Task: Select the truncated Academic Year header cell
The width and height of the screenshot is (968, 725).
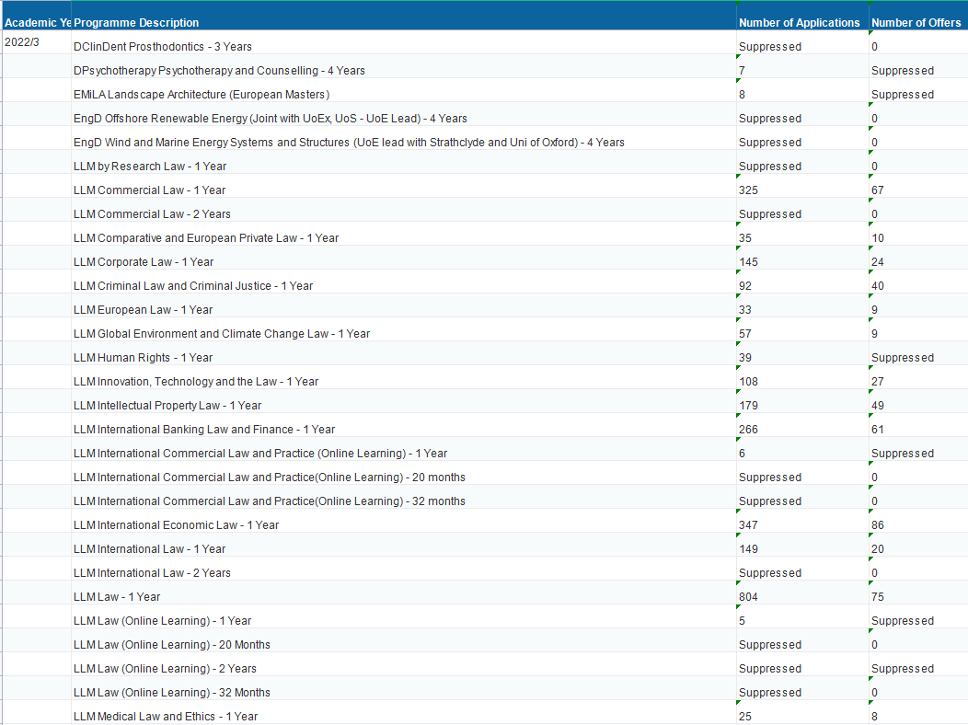Action: 37,23
